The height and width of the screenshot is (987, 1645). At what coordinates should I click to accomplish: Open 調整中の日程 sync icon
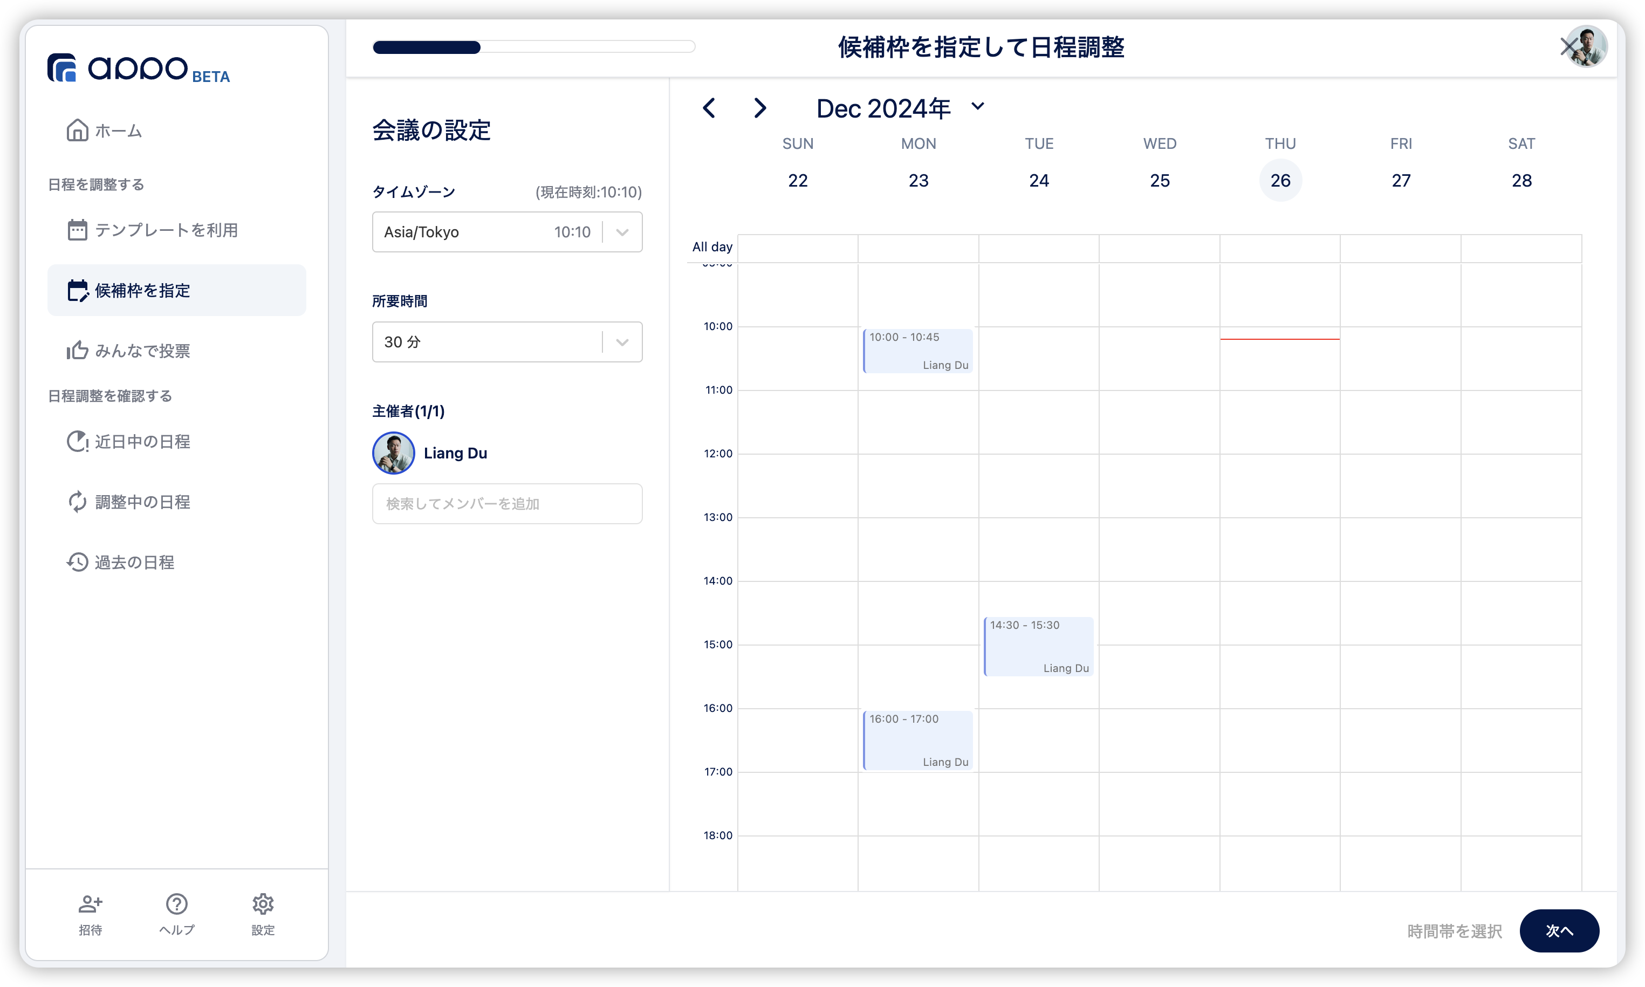77,502
